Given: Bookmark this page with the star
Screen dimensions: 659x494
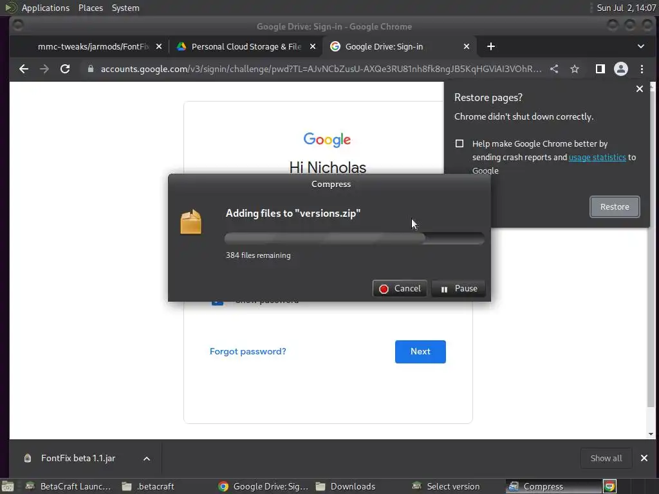Looking at the screenshot, I should pos(575,69).
